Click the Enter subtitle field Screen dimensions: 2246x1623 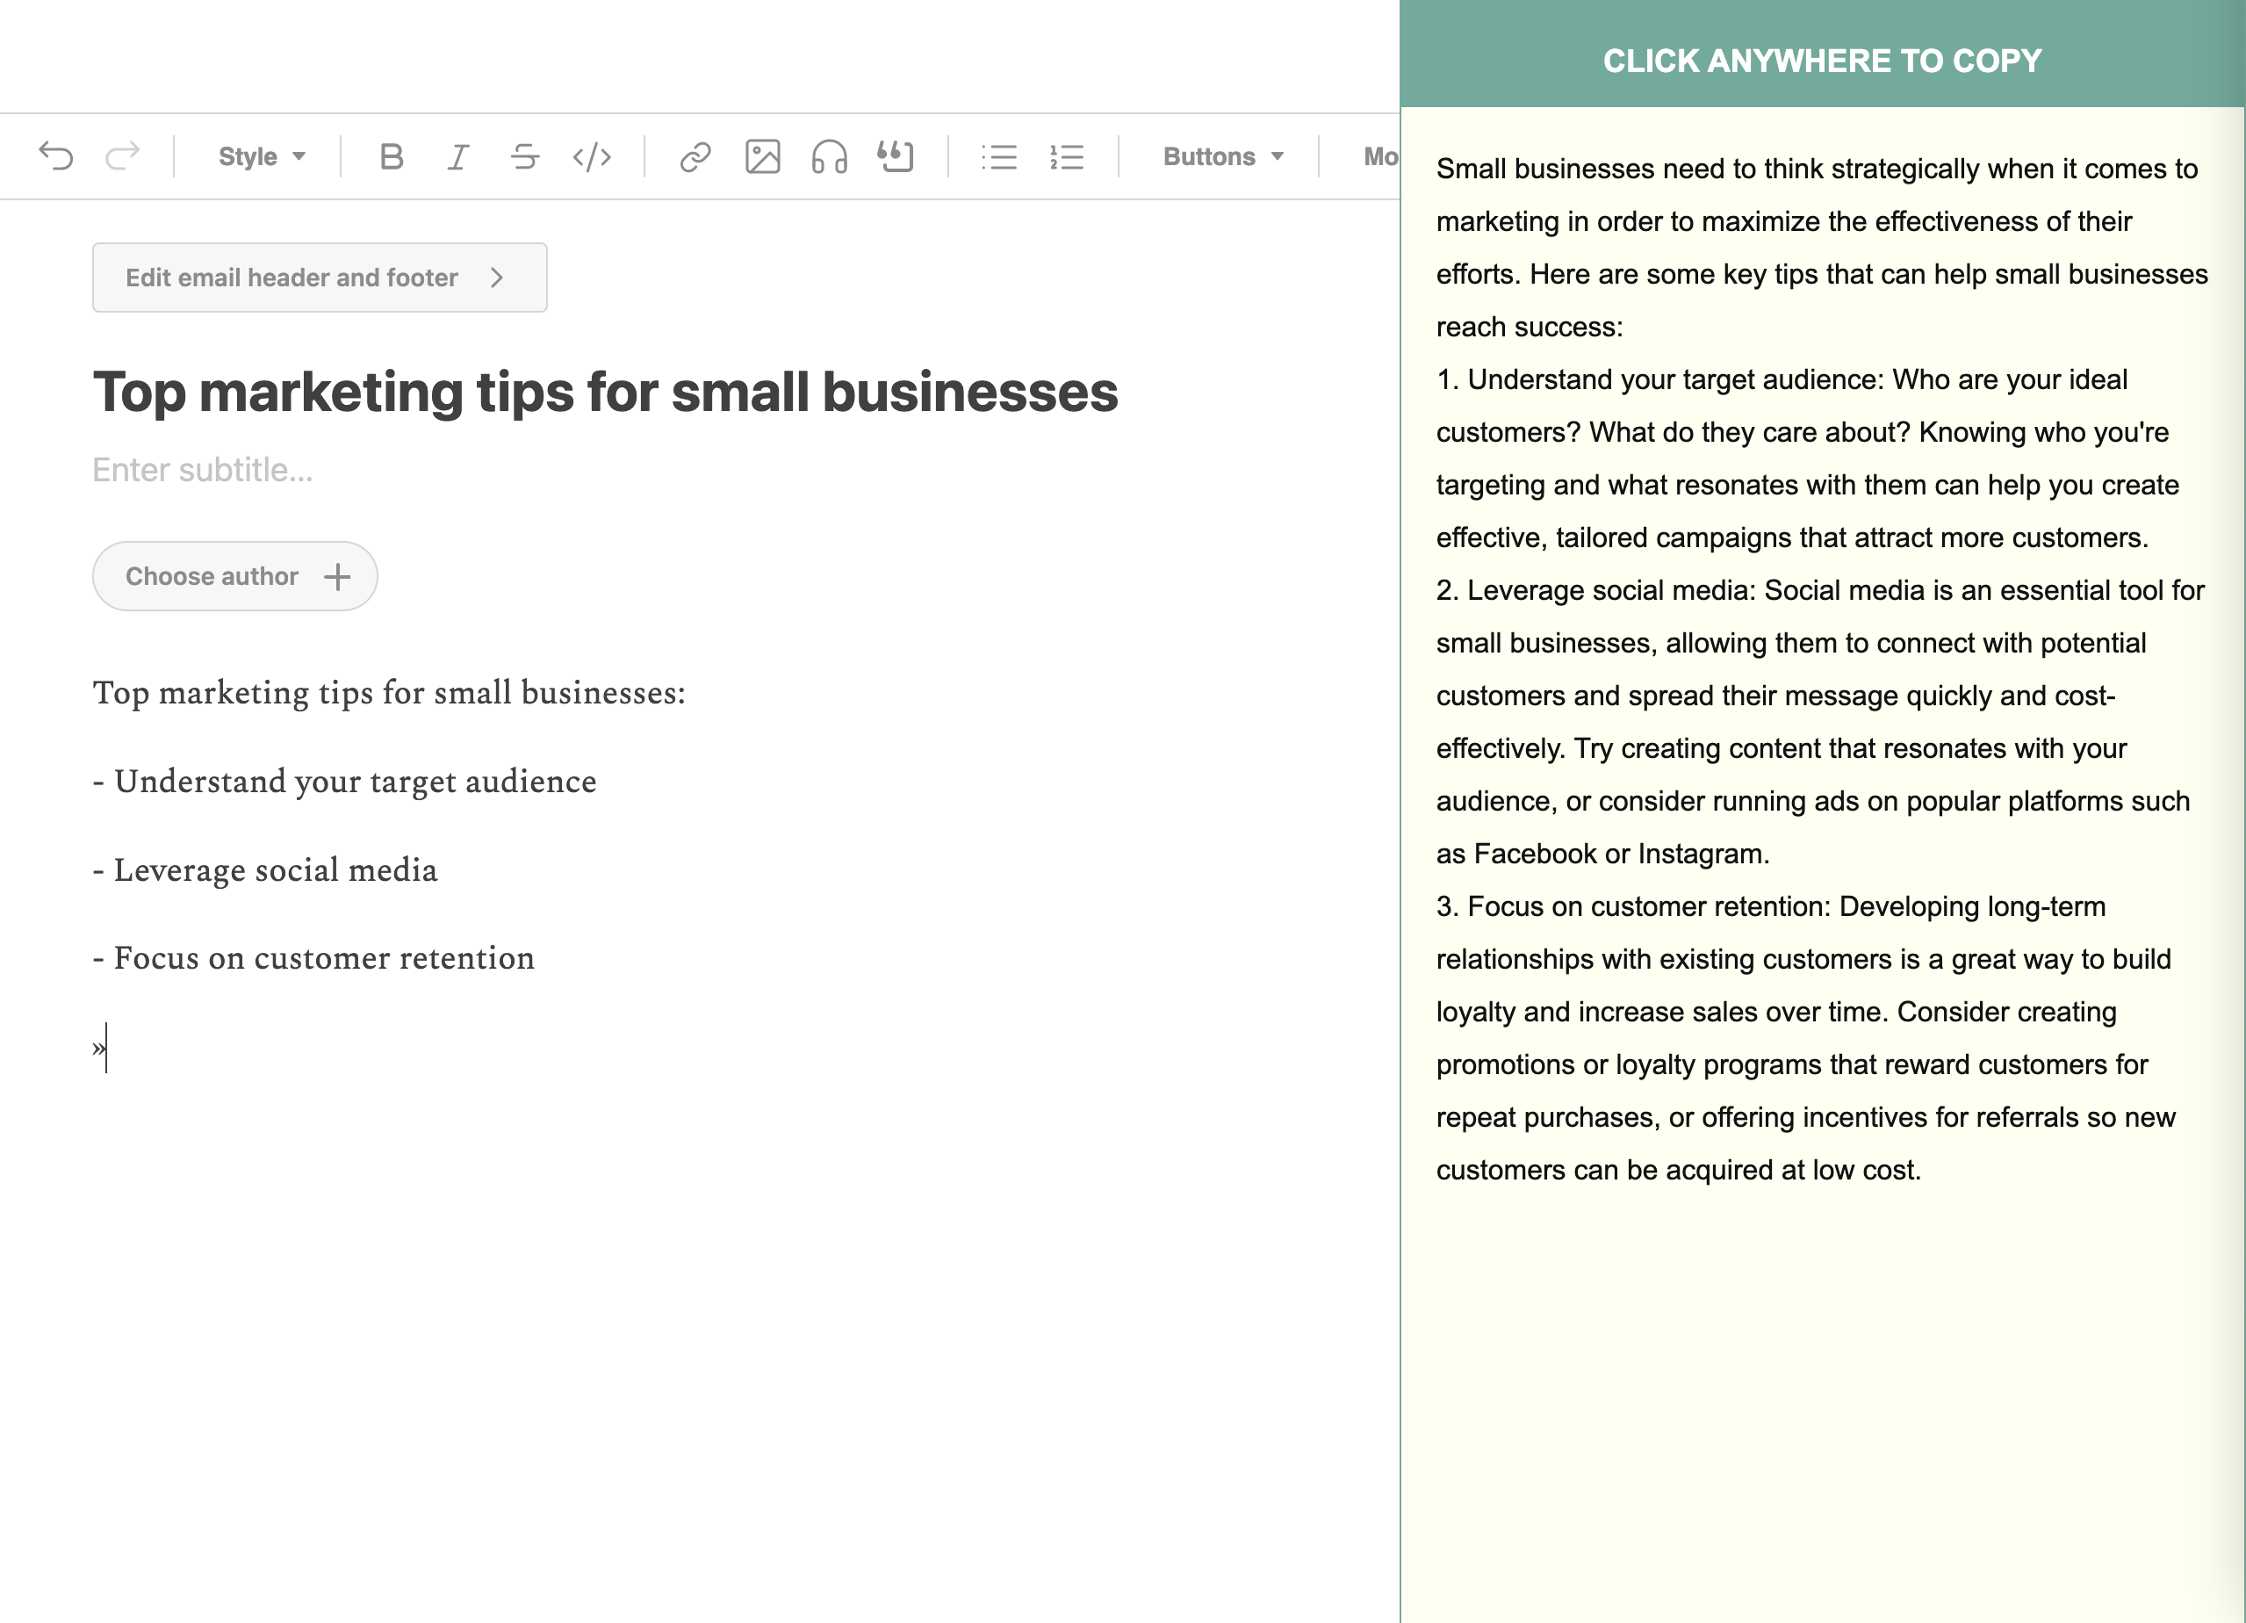pyautogui.click(x=202, y=470)
